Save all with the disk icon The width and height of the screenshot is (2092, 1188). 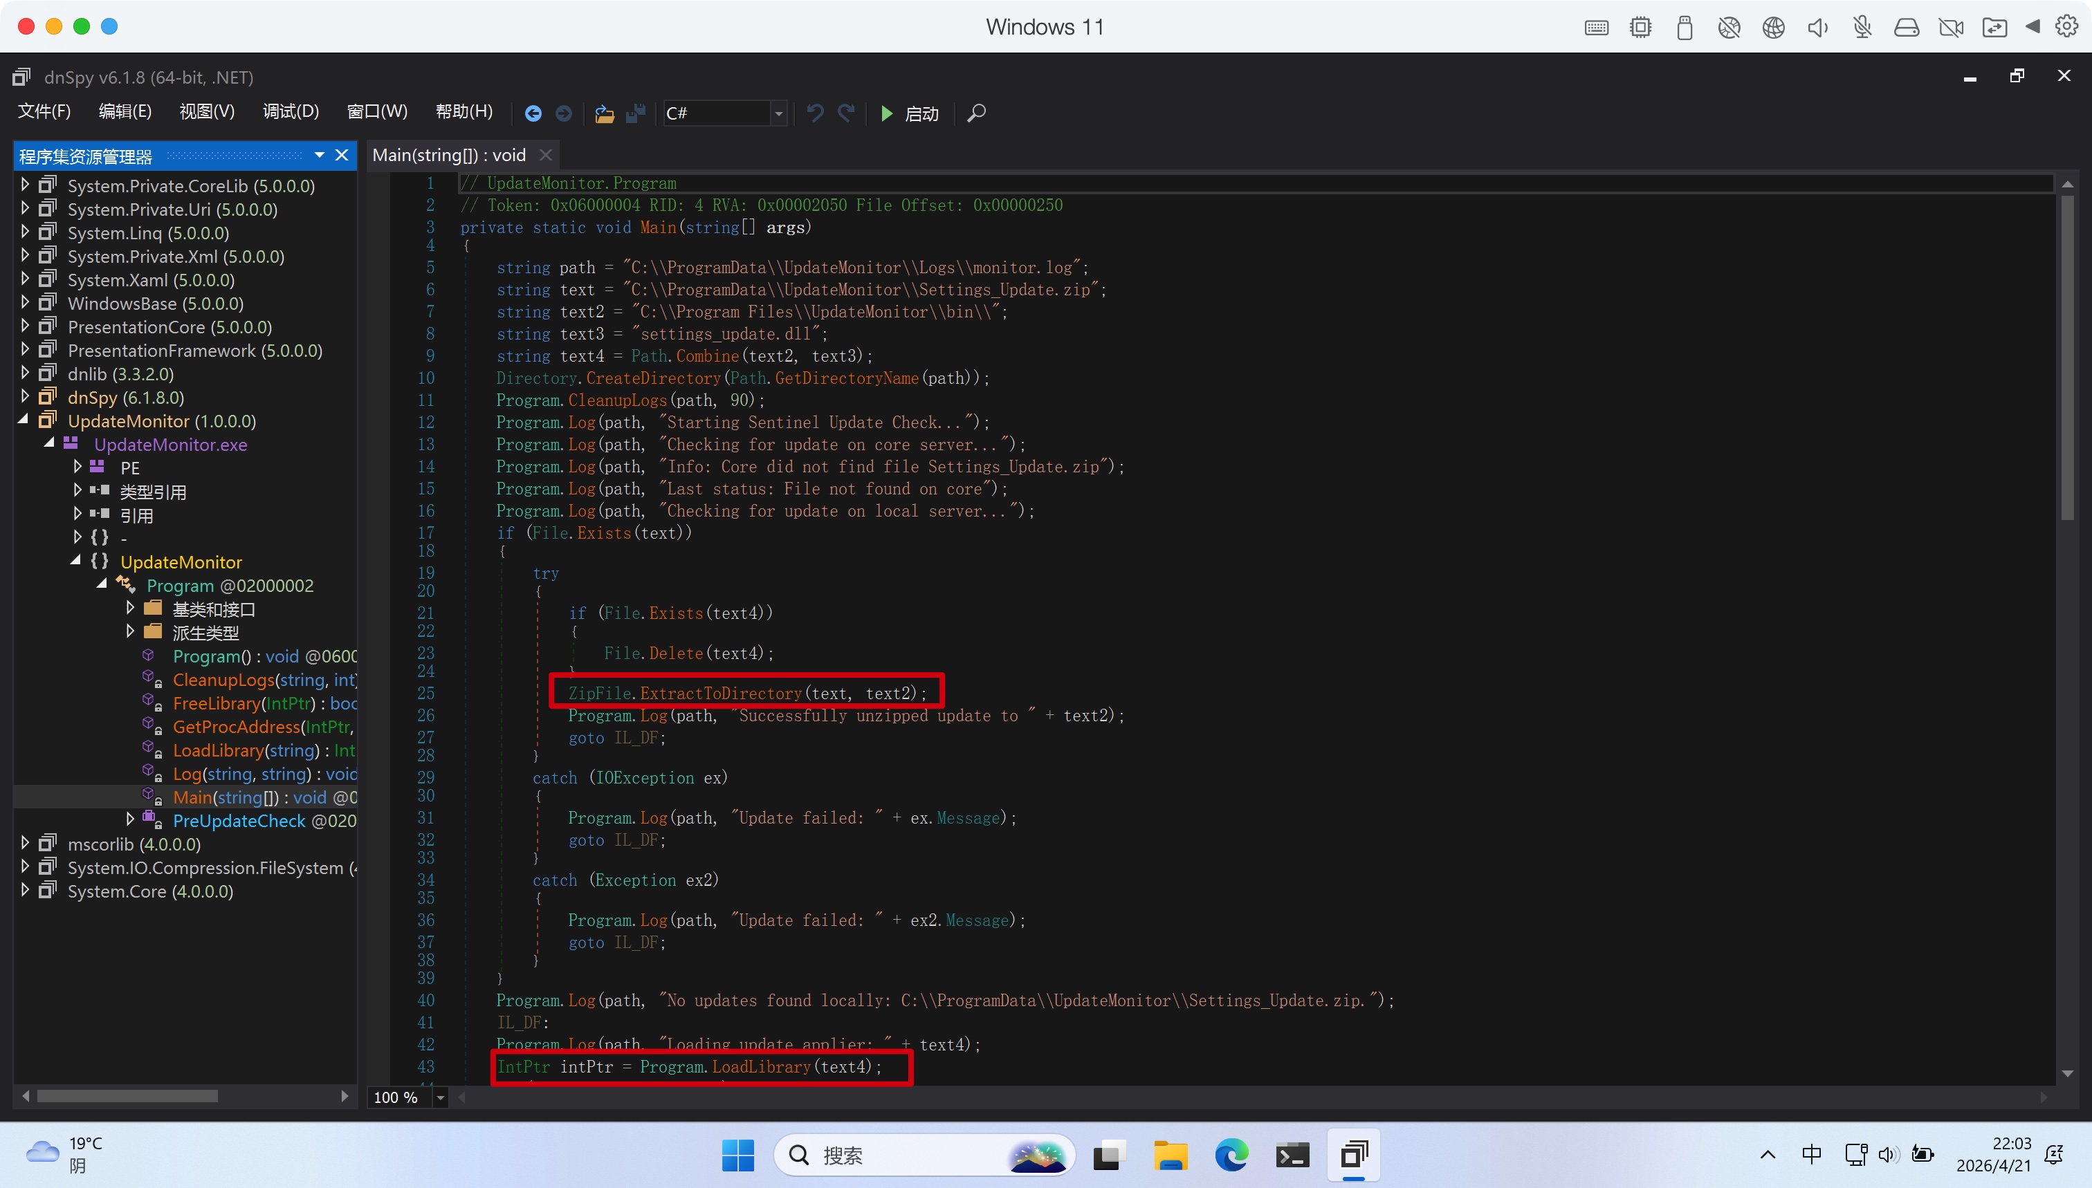pos(636,113)
